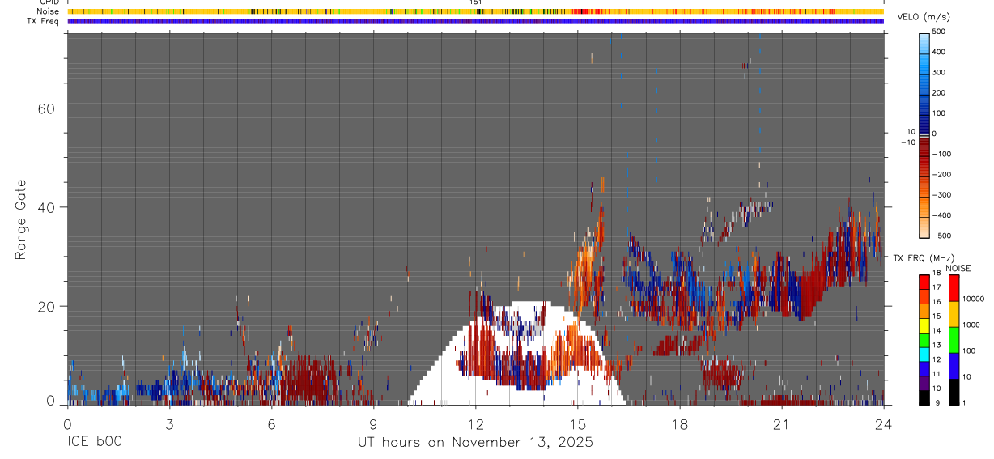
Task: Click the "18" label on TX FRQ legend
Action: click(937, 274)
